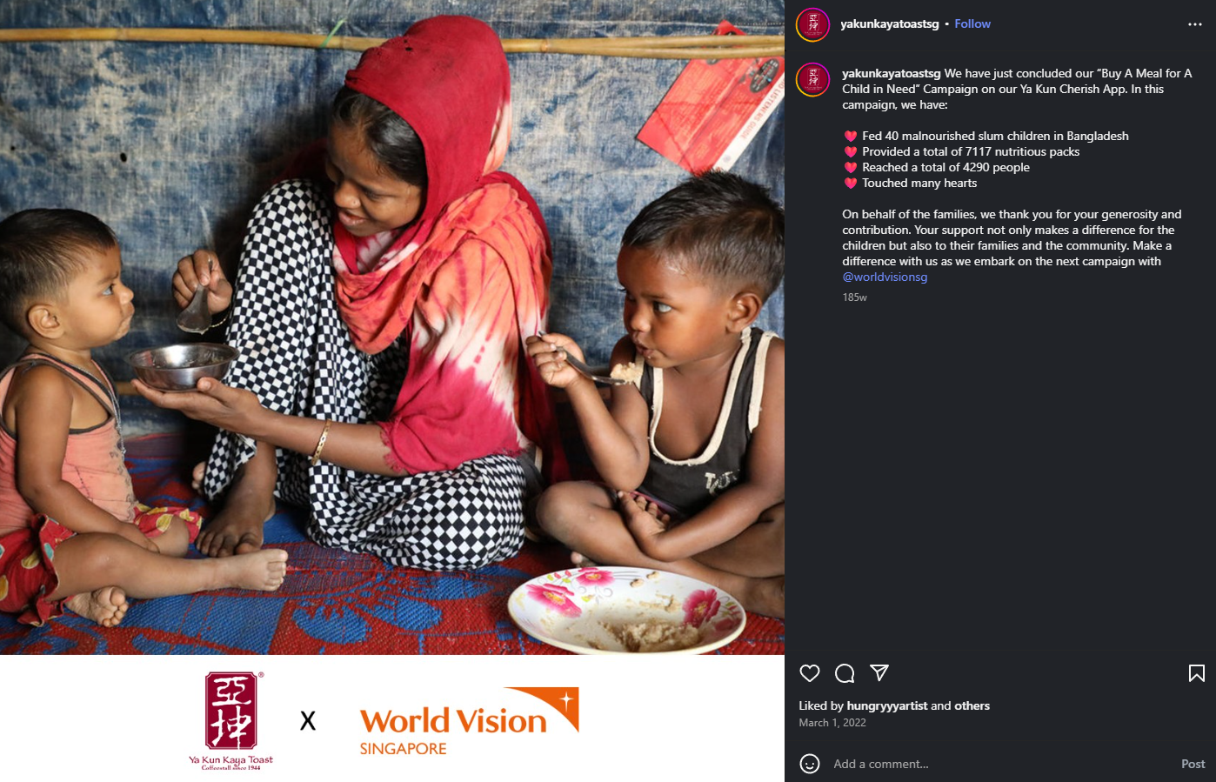Click the hungryyyartist liker name
This screenshot has height=782, width=1216.
coord(887,705)
